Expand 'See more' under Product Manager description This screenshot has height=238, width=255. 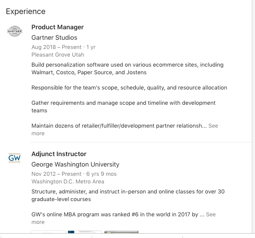pyautogui.click(x=124, y=129)
